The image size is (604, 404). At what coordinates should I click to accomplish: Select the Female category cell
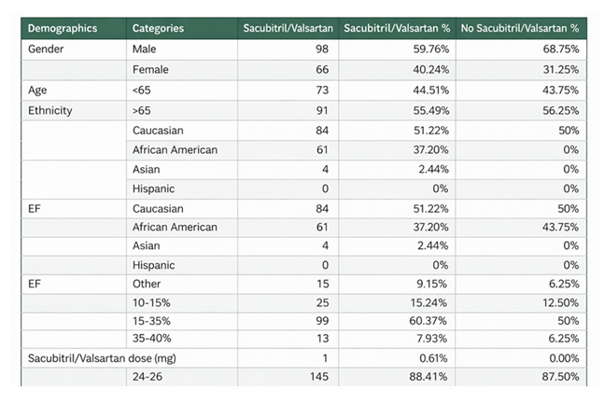(x=149, y=68)
